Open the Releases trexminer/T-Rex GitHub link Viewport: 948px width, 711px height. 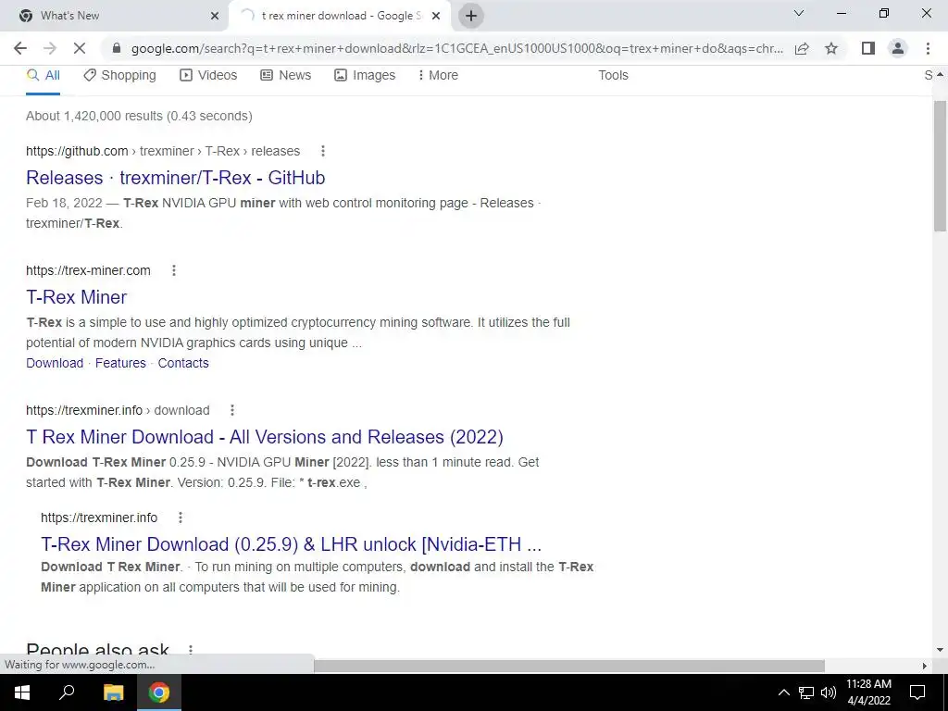pyautogui.click(x=175, y=178)
